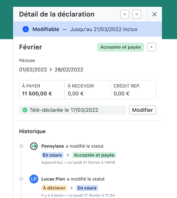Image resolution: width=177 pixels, height=198 pixels.
Task: Select the À PAYER 11 500,00 € cell
Action: pos(42,90)
